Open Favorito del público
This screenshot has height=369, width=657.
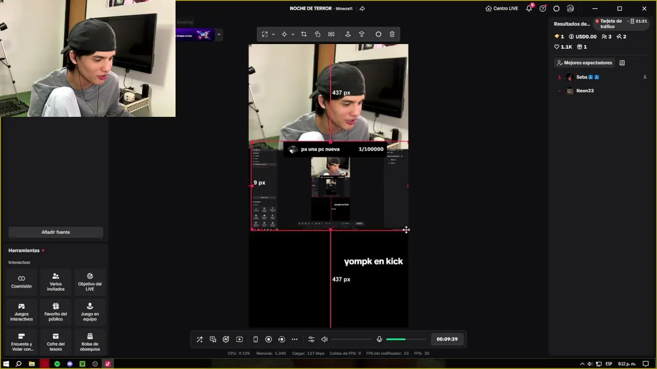[x=55, y=312]
